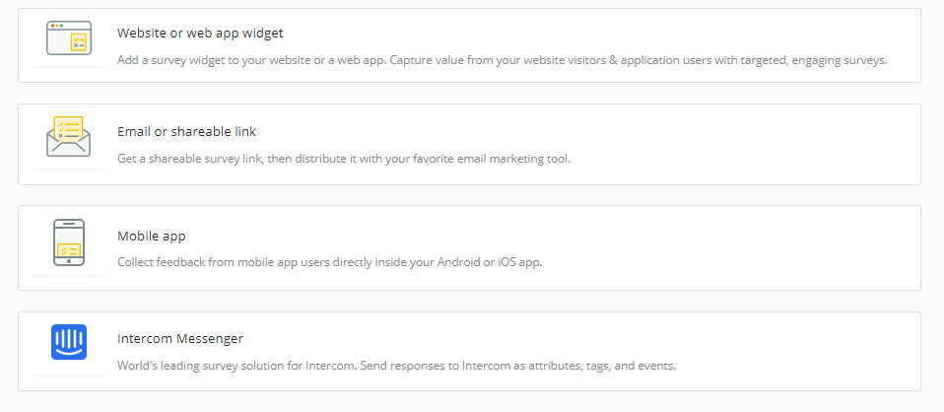
Task: Click "Add a survey widget" description text
Action: [503, 60]
